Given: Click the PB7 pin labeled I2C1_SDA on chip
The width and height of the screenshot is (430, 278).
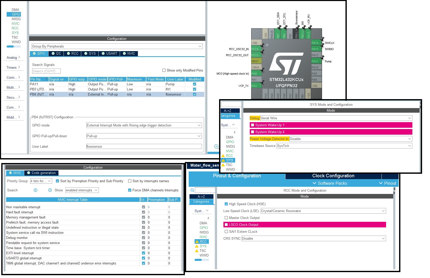Looking at the screenshot, I should [x=278, y=33].
